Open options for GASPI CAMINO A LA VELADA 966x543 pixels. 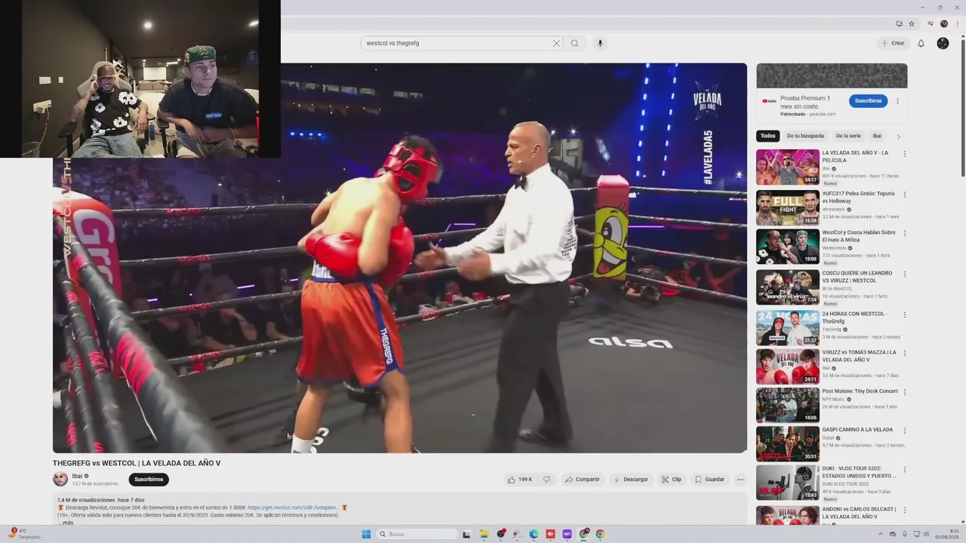click(905, 431)
